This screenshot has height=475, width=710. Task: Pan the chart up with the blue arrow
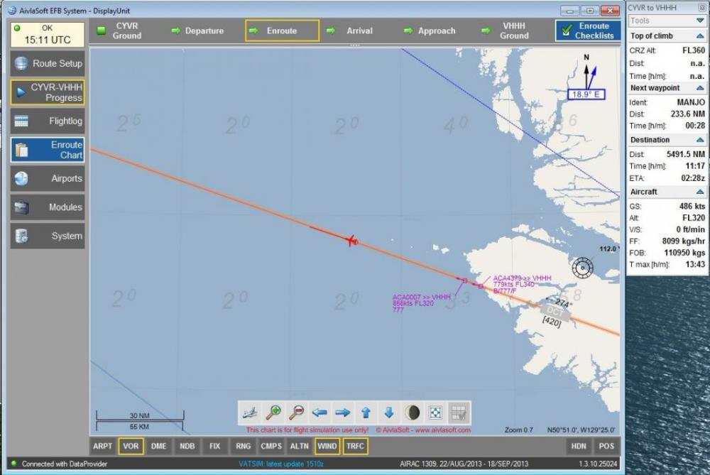point(366,413)
